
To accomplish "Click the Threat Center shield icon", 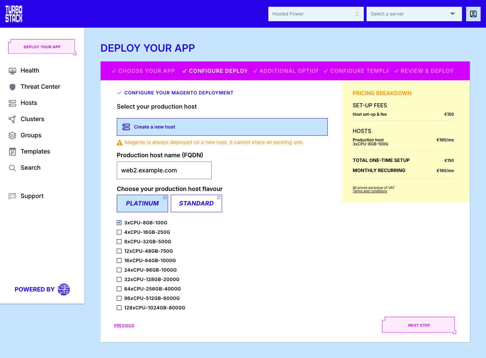I will [12, 87].
